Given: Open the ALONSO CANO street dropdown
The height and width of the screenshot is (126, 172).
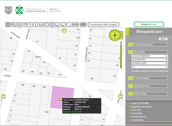Looking at the screenshot, I should [x=150, y=63].
